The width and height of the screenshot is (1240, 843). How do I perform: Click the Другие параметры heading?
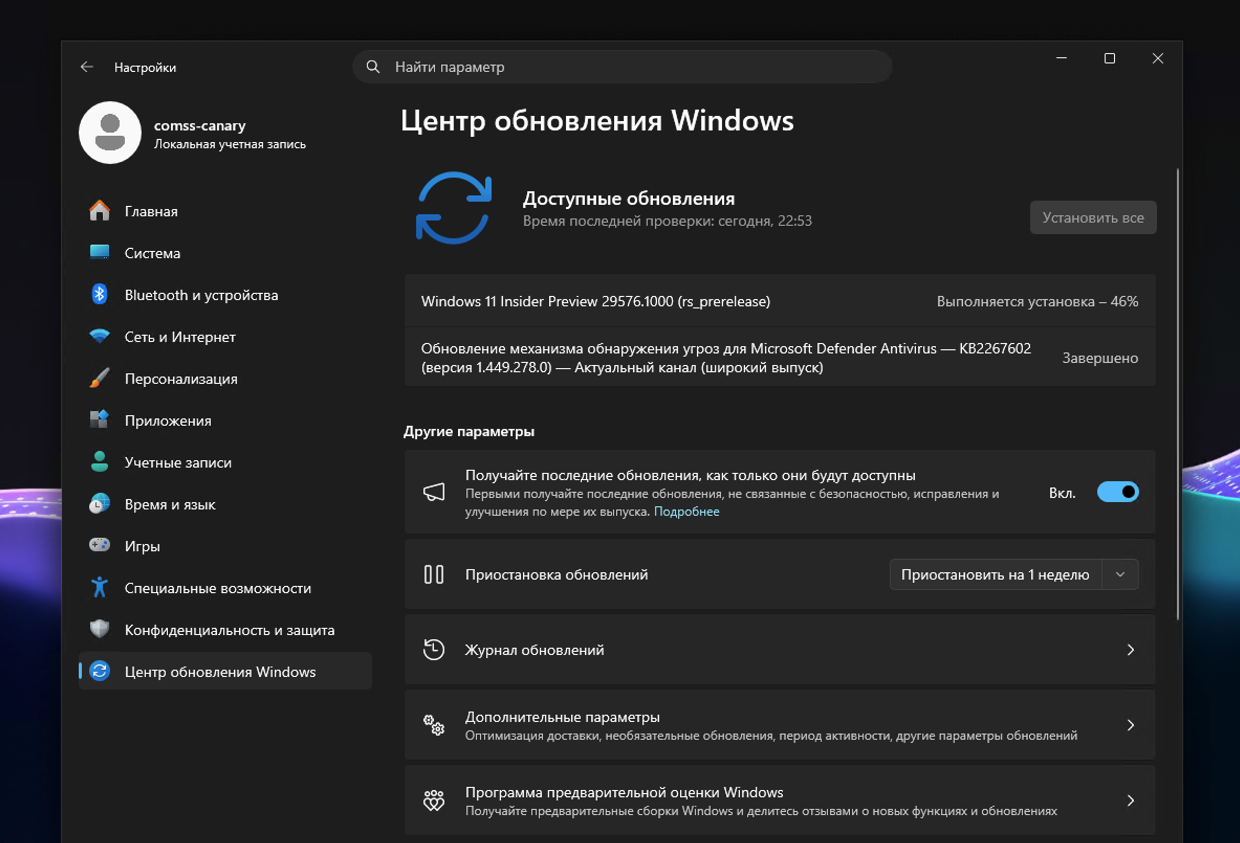coord(469,431)
